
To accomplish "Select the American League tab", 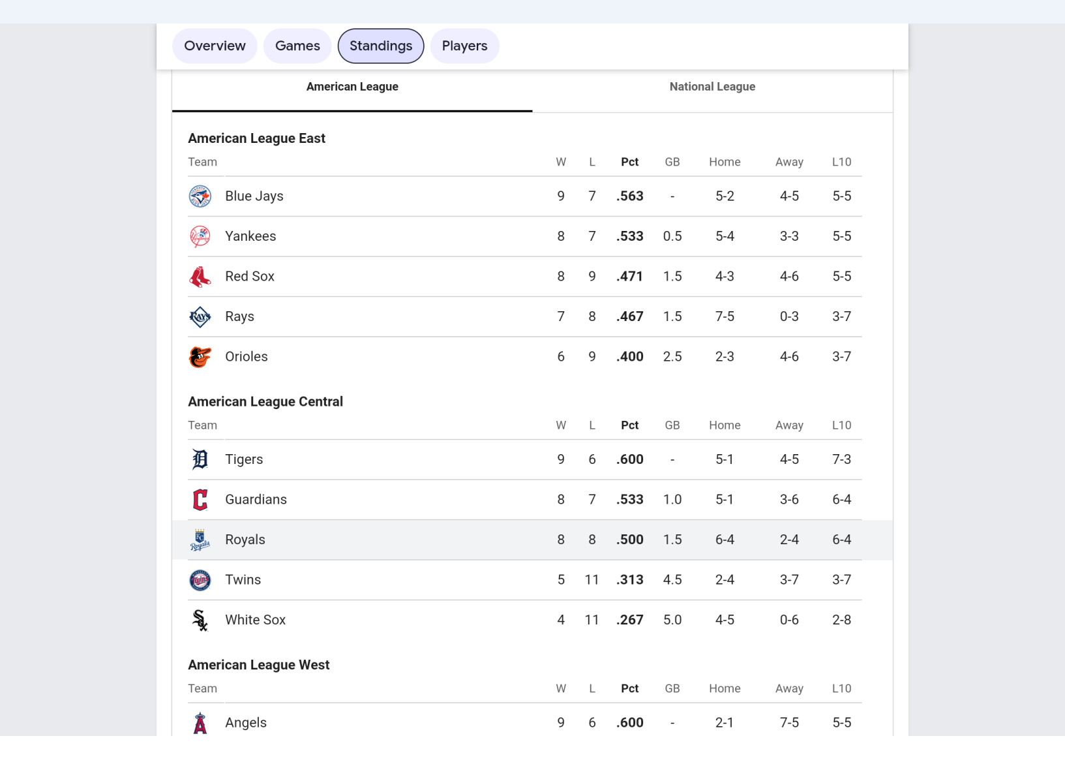I will coord(352,87).
